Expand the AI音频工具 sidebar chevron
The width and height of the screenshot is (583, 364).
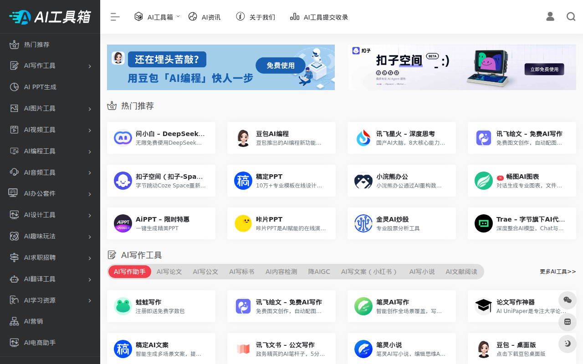(x=90, y=173)
